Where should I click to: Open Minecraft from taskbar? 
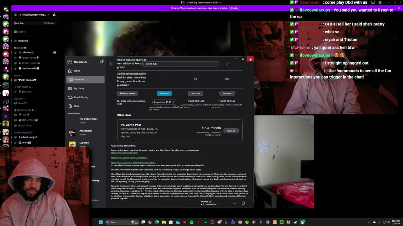point(281,222)
